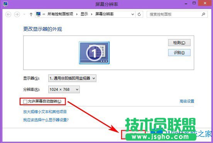213x143 pixels.
Task: Open the 分辨率 1024 × 768 dropdown
Action: coord(64,89)
